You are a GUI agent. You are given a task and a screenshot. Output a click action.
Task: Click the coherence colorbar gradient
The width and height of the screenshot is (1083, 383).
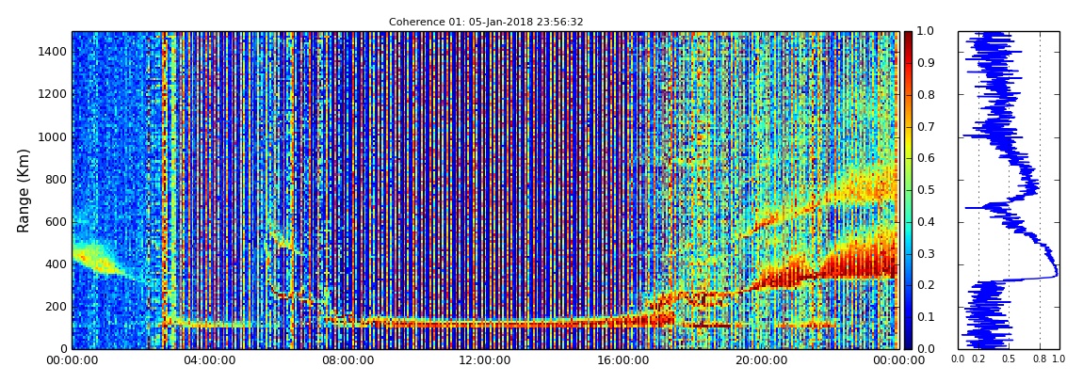908,190
